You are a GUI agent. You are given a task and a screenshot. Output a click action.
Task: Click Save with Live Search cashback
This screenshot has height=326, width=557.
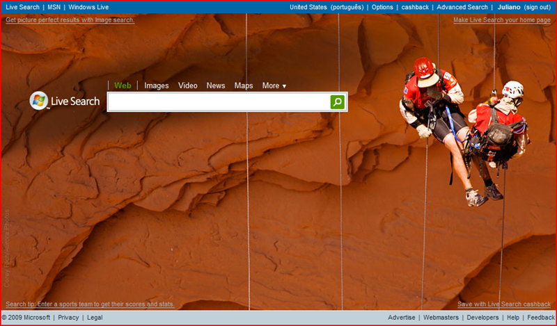(x=504, y=304)
